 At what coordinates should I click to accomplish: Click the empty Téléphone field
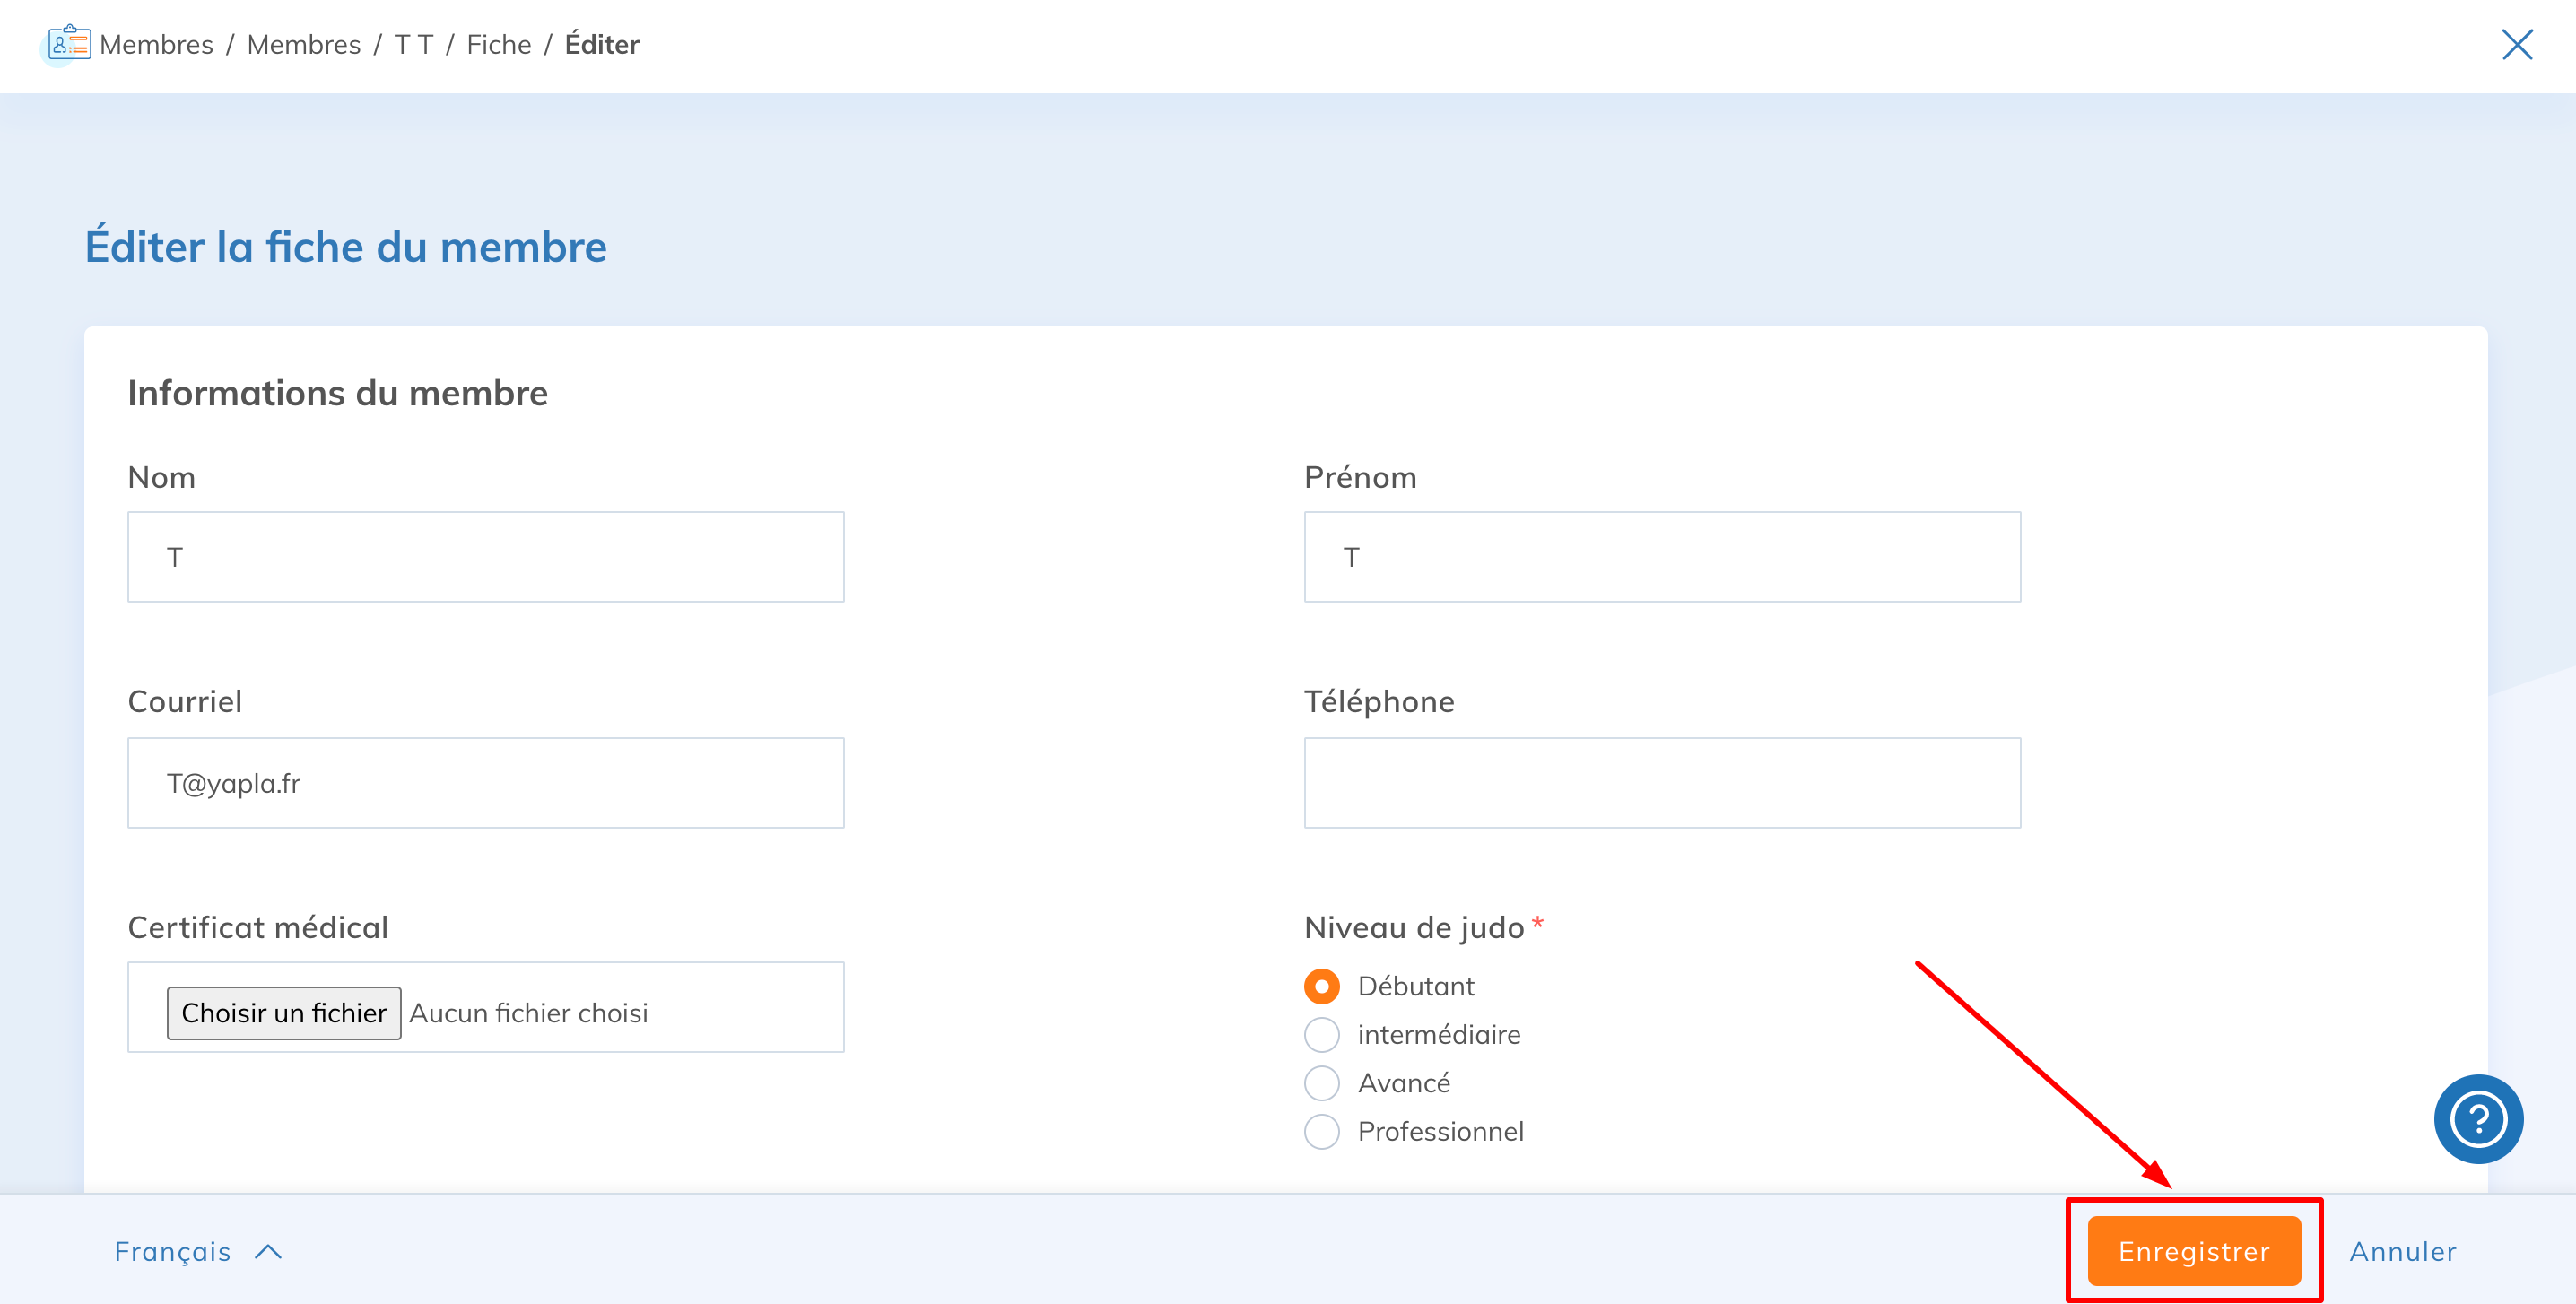click(1661, 783)
